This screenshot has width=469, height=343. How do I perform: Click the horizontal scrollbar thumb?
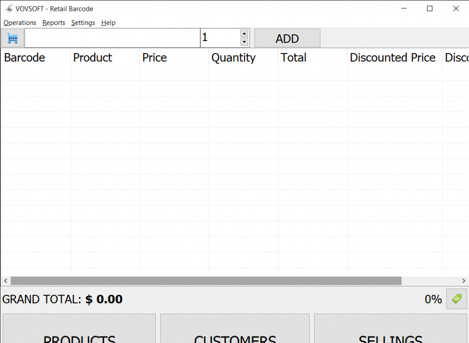(x=206, y=281)
